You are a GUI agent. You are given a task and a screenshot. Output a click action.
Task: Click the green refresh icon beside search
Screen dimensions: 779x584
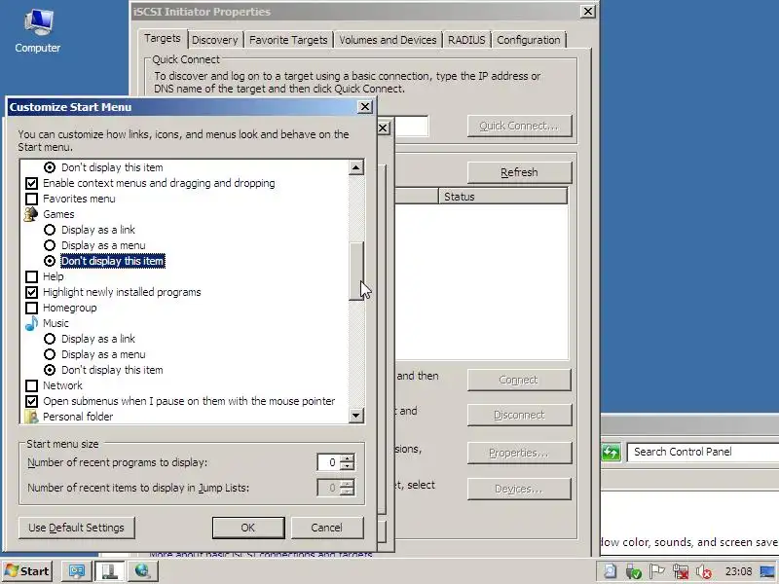pos(612,452)
